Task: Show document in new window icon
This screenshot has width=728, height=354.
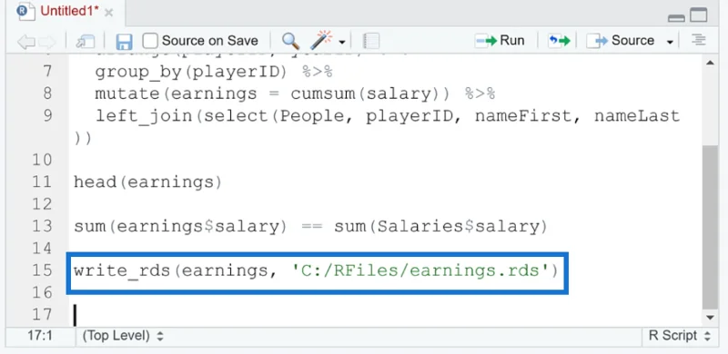Action: [x=86, y=42]
